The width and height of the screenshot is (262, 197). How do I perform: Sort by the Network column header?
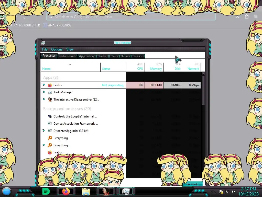[191, 67]
